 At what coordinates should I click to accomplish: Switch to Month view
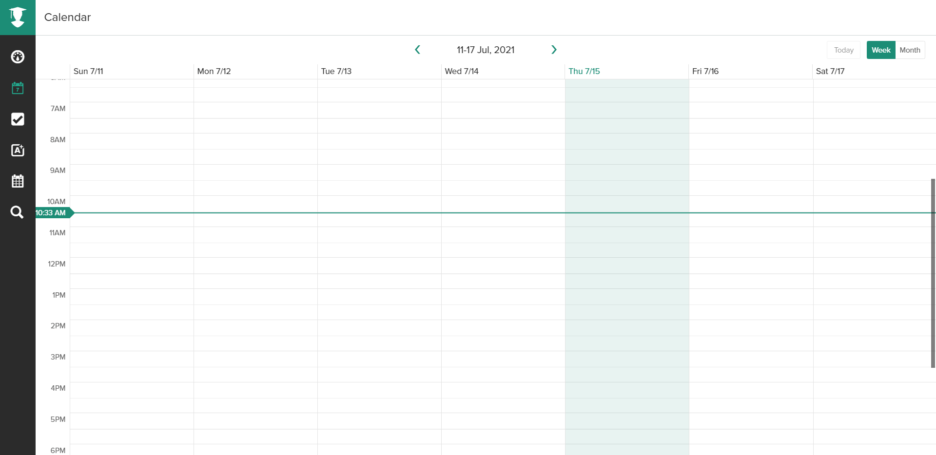point(910,50)
